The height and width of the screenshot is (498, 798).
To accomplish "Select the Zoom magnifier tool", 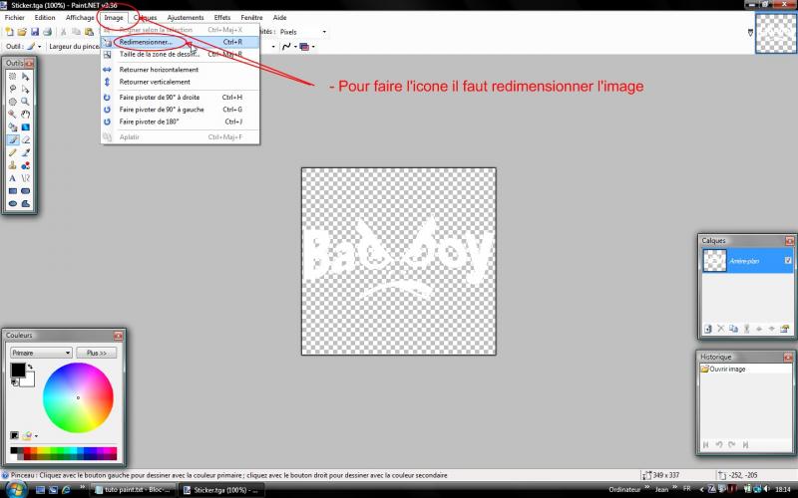I will tap(26, 102).
